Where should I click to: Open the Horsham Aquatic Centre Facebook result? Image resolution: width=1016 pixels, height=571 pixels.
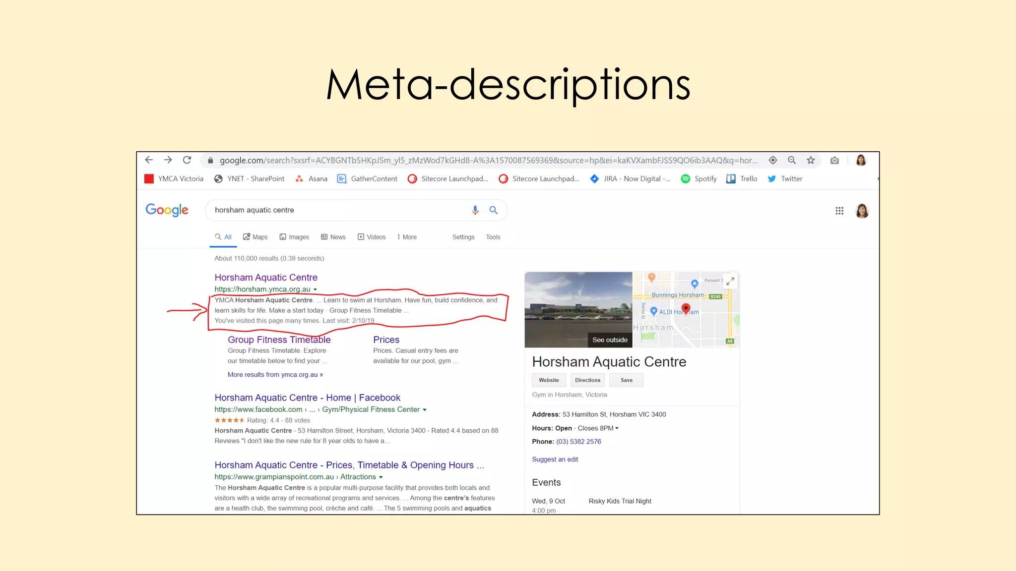point(307,398)
